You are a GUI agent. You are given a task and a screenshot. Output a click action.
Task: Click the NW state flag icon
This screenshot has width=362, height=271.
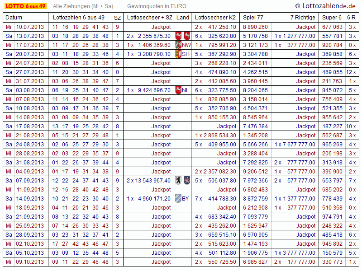(x=178, y=45)
